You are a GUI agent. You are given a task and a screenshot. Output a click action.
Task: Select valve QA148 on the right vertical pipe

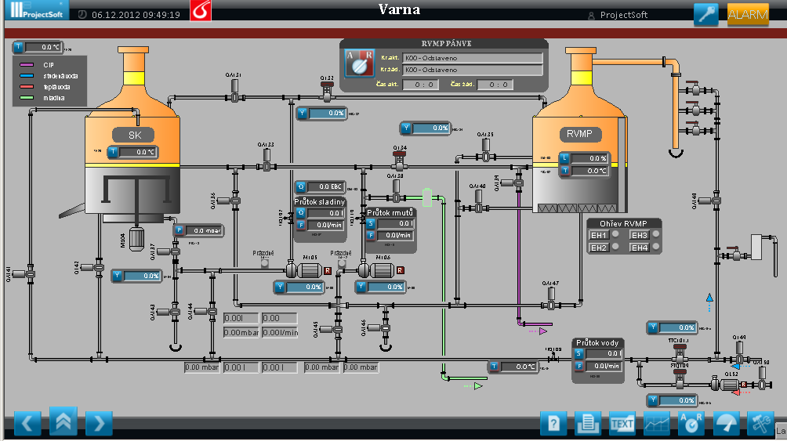coord(710,201)
